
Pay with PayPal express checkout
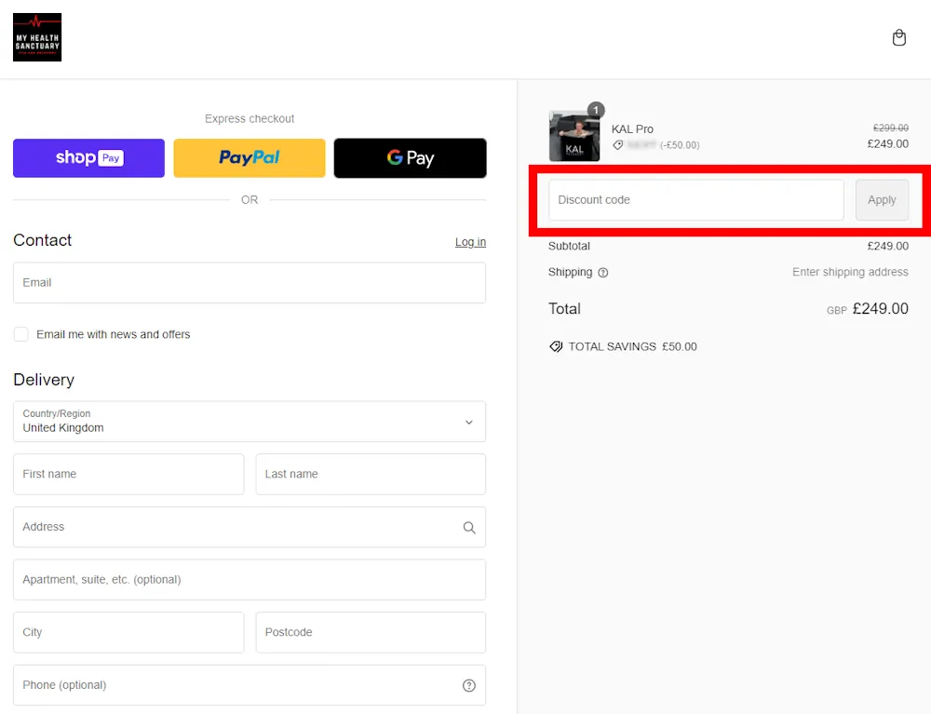coord(250,158)
